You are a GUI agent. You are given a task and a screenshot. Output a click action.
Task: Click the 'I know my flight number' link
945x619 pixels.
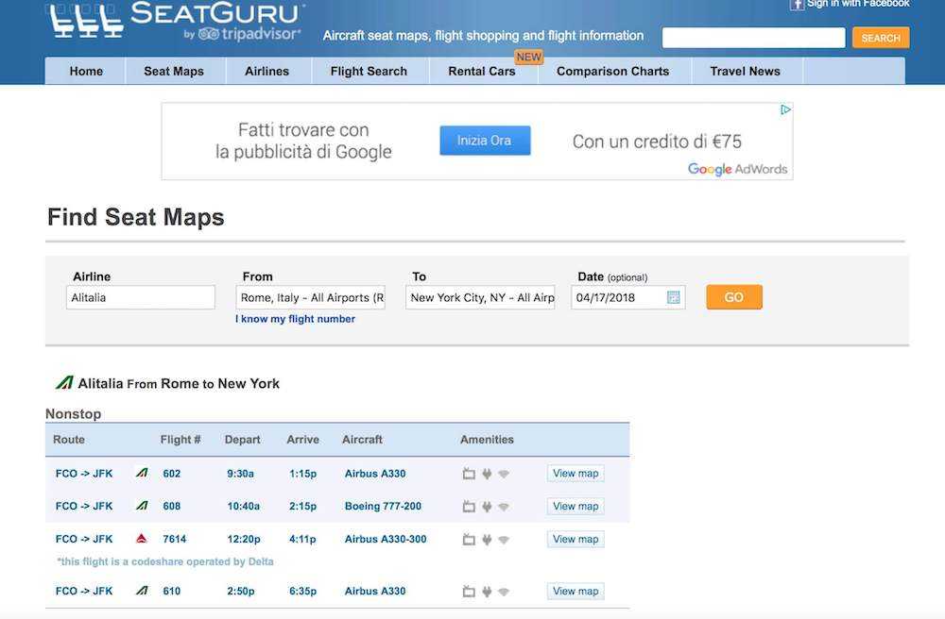[x=296, y=319]
